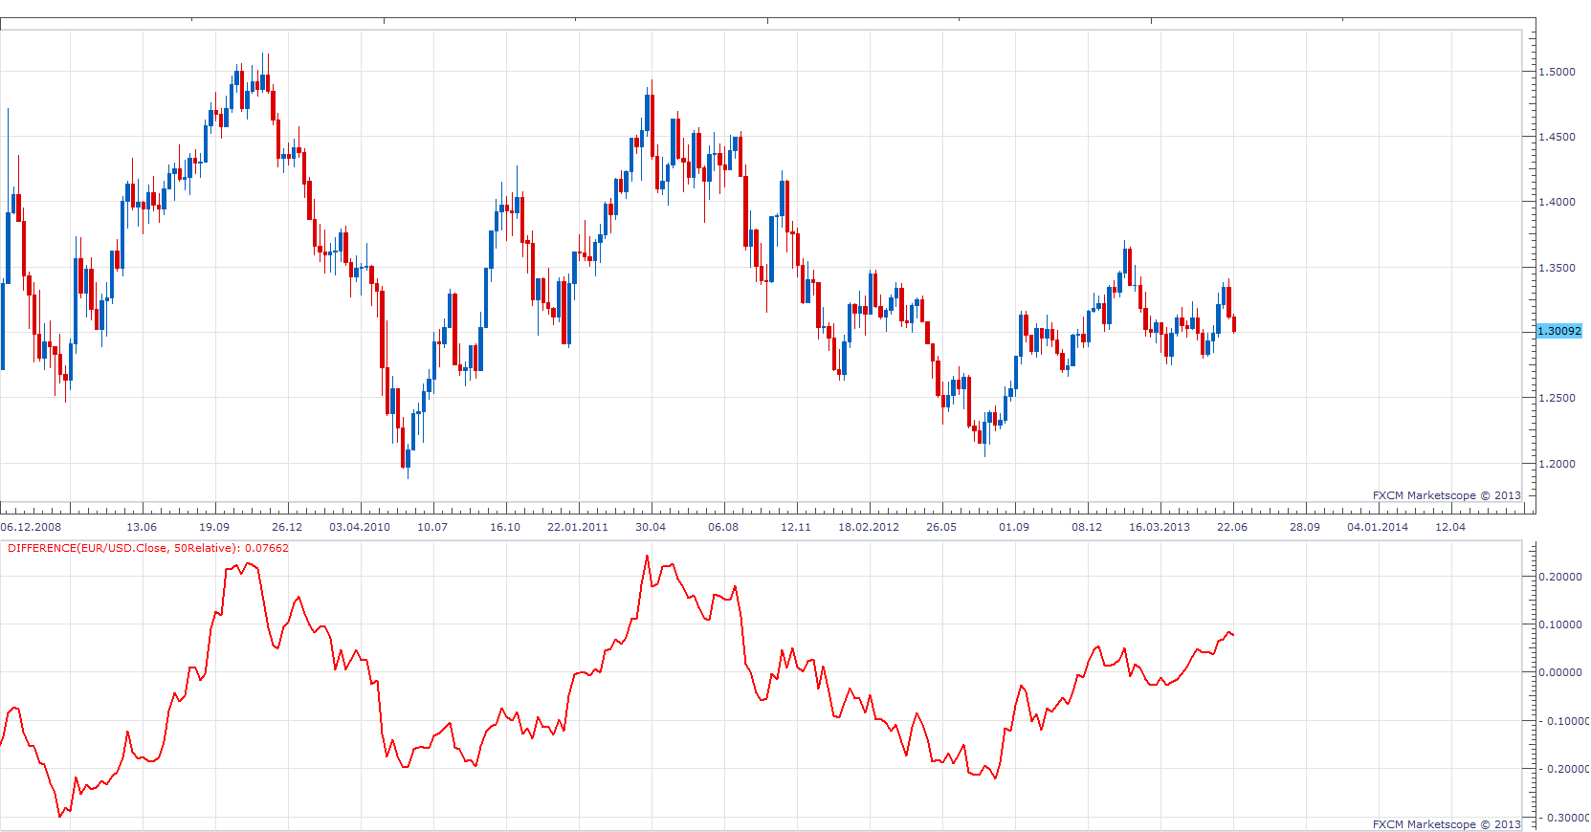Image resolution: width=1591 pixels, height=832 pixels.
Task: Click the 1.4500 price axis label
Action: tap(1557, 137)
